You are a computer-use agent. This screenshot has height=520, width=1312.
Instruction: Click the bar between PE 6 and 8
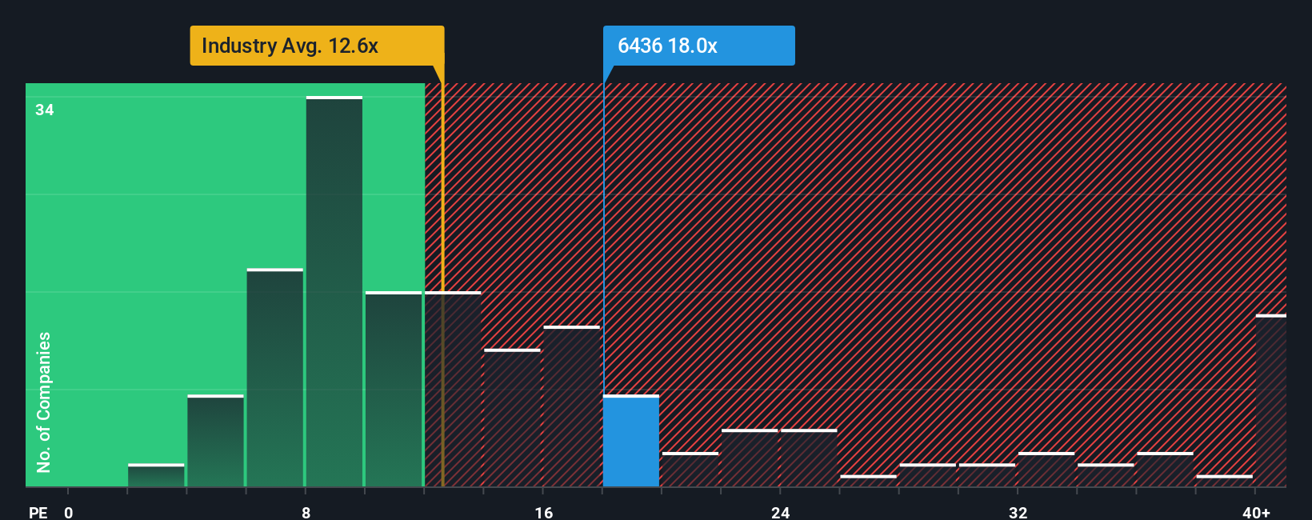pos(275,378)
